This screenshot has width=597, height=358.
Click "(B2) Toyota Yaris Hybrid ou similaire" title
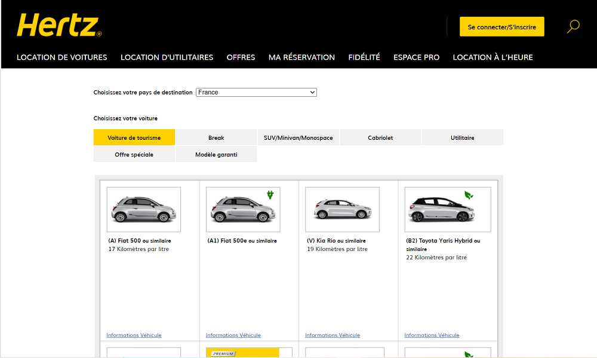(x=443, y=245)
